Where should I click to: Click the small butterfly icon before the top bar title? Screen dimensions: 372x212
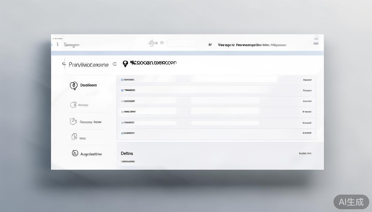tap(210, 45)
